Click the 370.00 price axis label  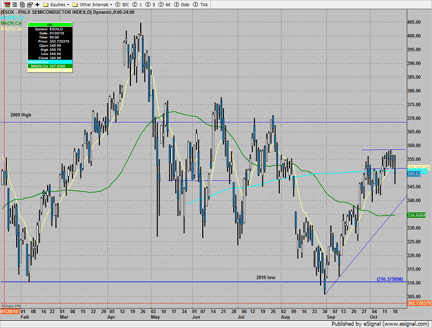click(x=414, y=118)
